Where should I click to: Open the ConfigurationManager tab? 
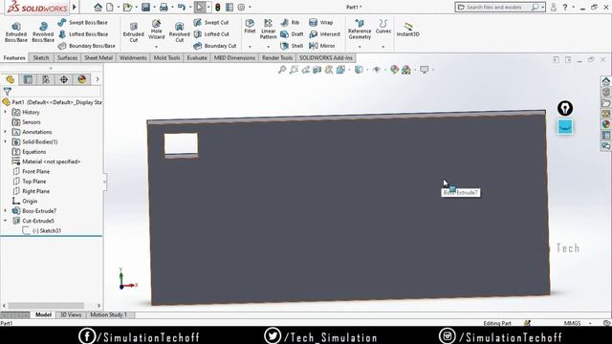point(46,79)
